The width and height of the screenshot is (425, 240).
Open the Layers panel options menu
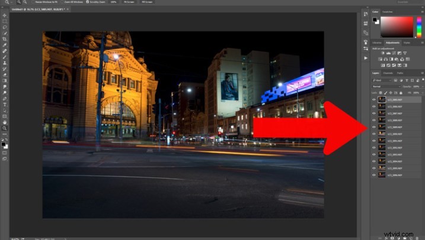(x=422, y=73)
